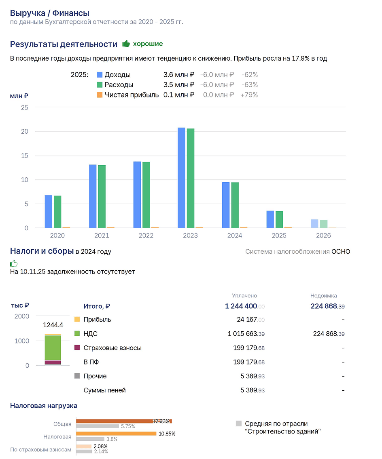The image size is (382, 459).
Task: Click the green thumbs-up icon beside "хорошие"
Action: click(126, 44)
